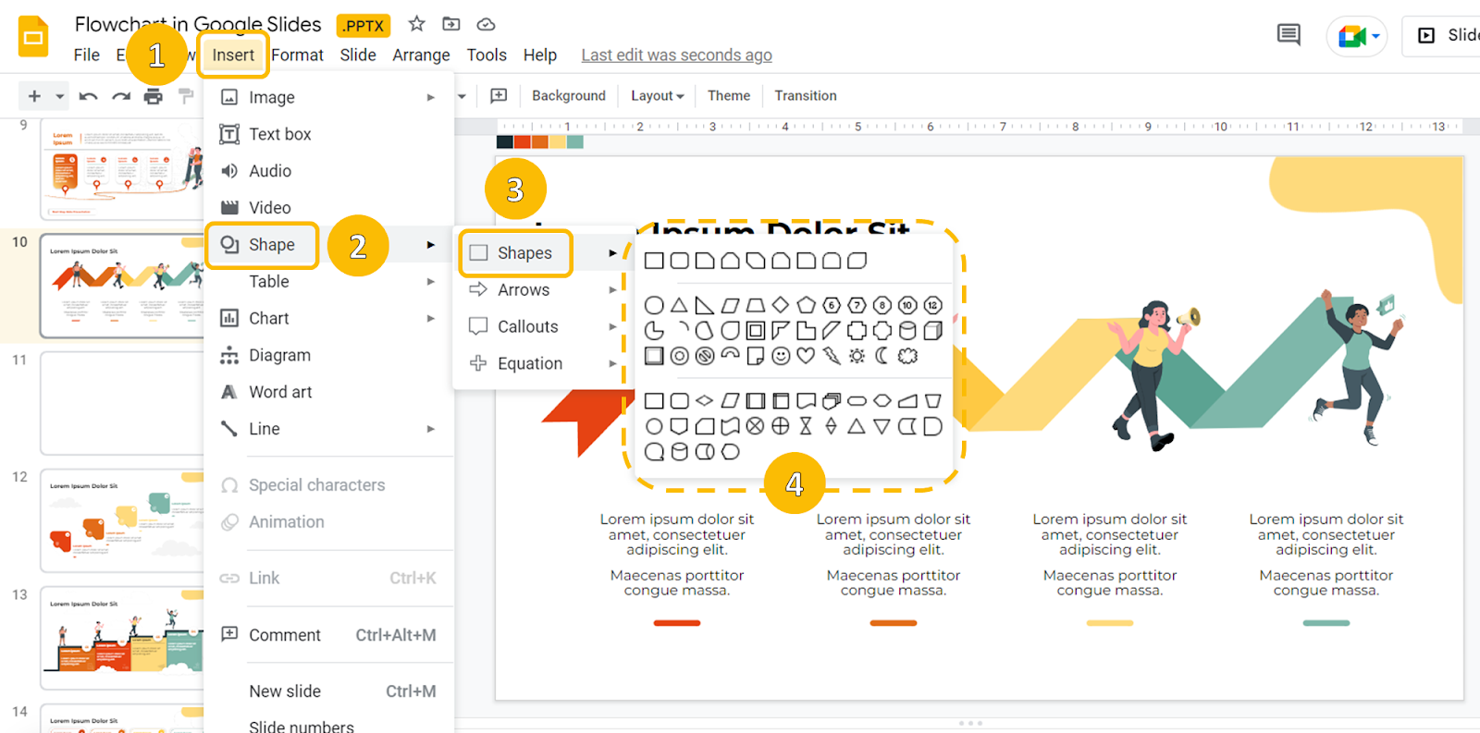The width and height of the screenshot is (1480, 733).
Task: Expand the Table submenu arrow
Action: [x=430, y=282]
